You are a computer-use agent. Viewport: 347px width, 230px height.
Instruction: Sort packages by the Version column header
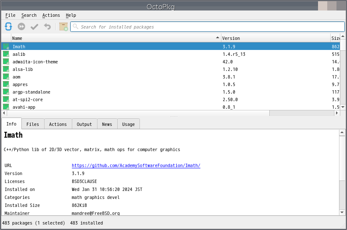276,38
